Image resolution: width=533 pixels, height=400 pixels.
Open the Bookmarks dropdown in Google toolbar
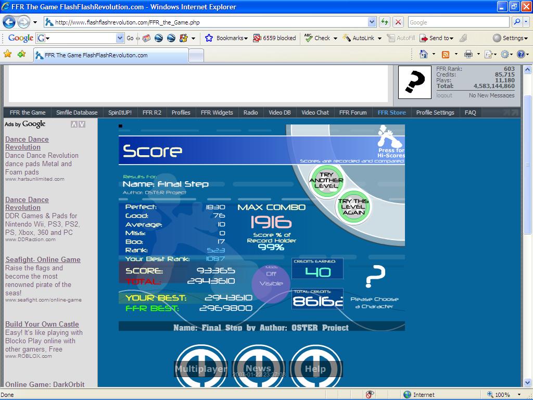(226, 38)
